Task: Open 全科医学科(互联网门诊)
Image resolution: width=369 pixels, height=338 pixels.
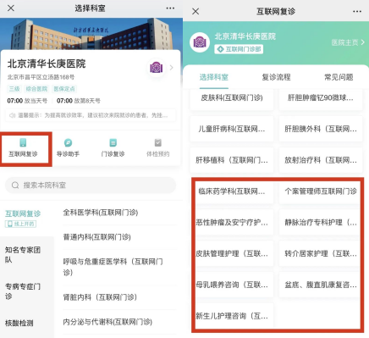Action: [x=101, y=213]
